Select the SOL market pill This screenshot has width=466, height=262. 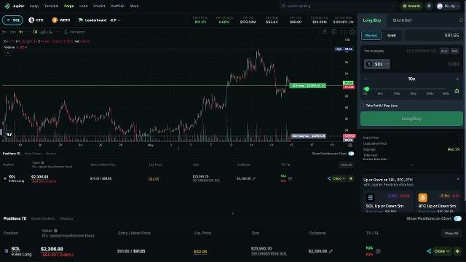click(x=13, y=20)
